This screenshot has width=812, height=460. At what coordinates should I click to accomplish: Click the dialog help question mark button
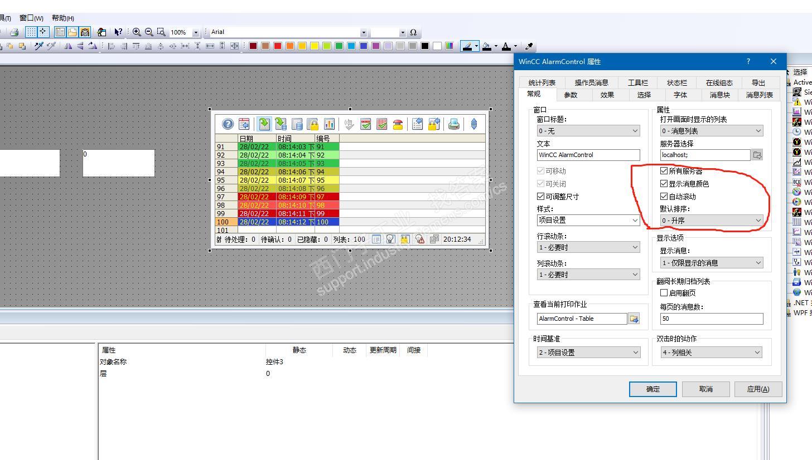tap(748, 61)
